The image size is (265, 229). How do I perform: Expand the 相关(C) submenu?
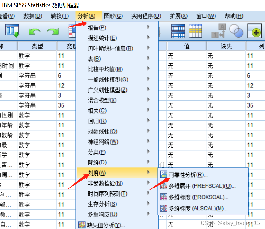pos(117,111)
